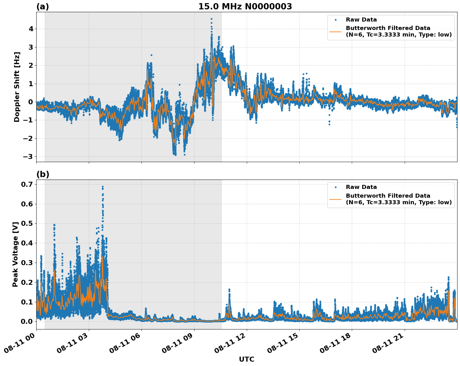Click the title 15.0 MHz N0000003
Image resolution: width=460 pixels, height=366 pixels.
(246, 6)
